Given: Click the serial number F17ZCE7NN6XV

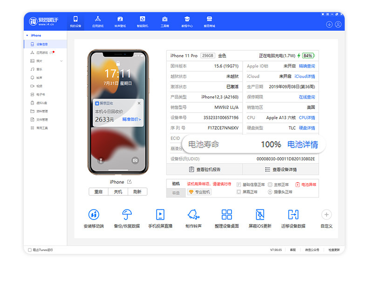Looking at the screenshot, I should pos(223,128).
